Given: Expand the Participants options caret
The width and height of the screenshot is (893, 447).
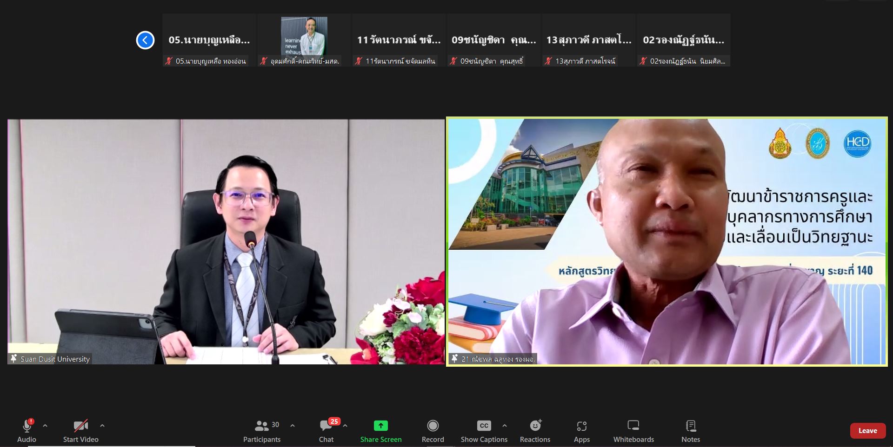Looking at the screenshot, I should [x=293, y=425].
